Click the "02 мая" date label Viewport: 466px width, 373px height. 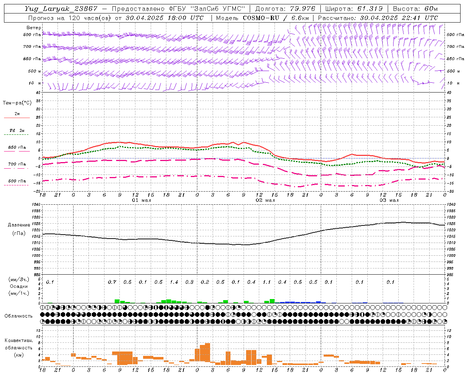(x=265, y=200)
